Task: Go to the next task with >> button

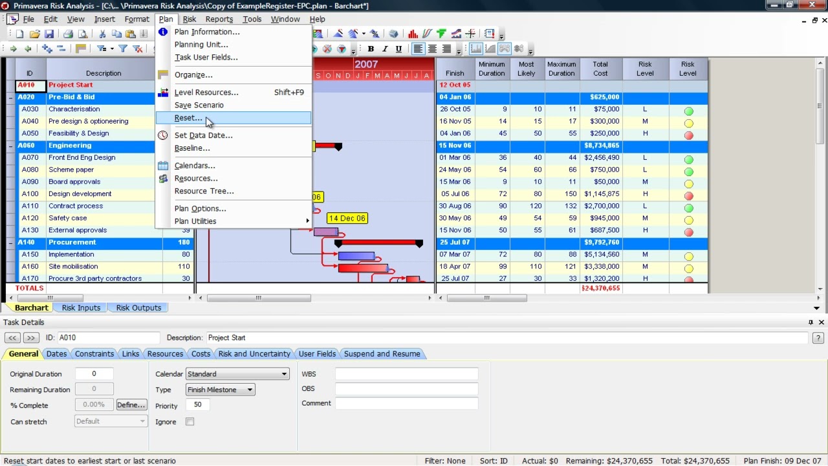Action: tap(31, 338)
